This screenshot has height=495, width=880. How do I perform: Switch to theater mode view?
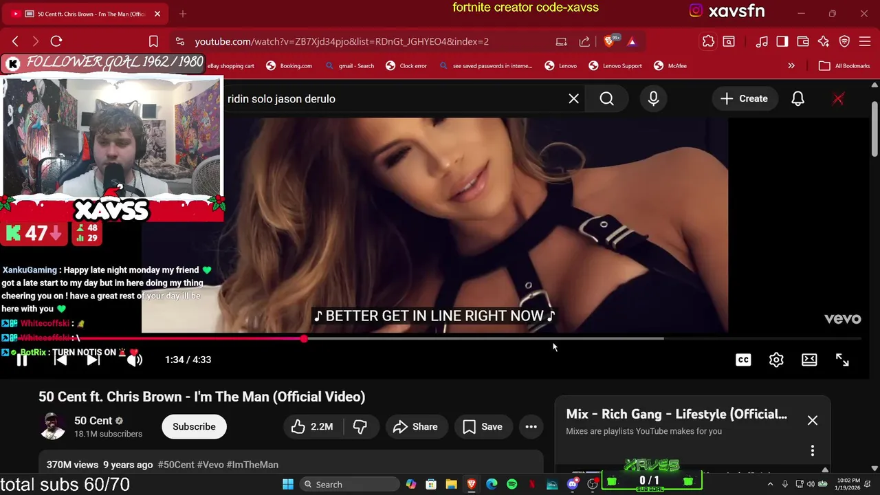(x=809, y=360)
